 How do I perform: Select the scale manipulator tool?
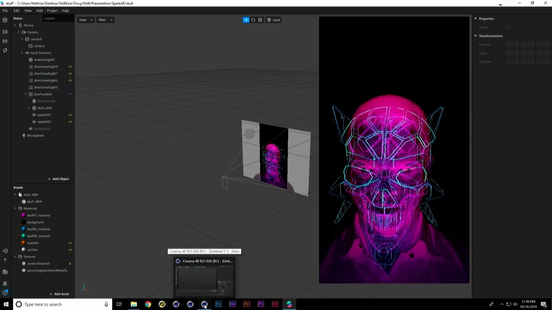[x=260, y=20]
